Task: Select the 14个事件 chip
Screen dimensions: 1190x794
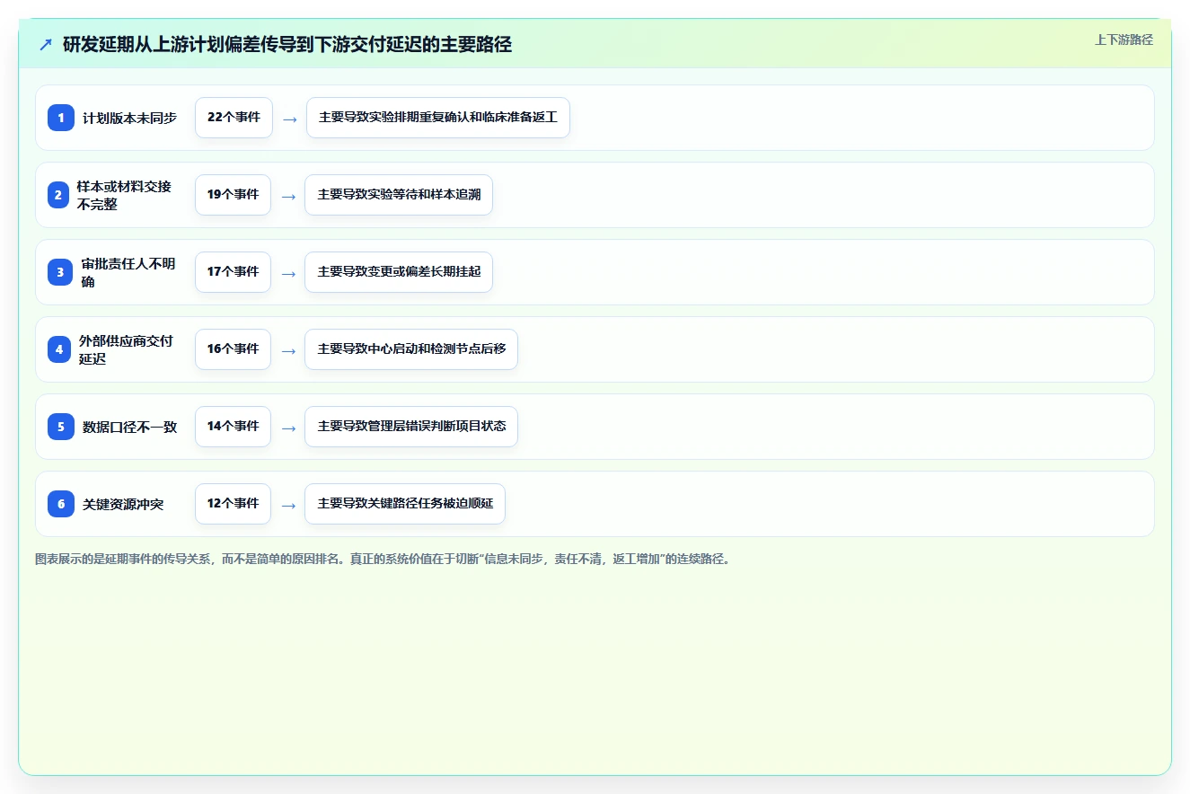Action: click(x=233, y=427)
